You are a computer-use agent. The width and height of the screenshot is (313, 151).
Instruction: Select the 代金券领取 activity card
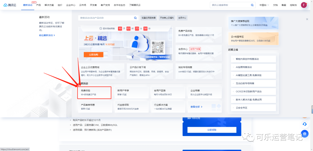(x=132, y=107)
